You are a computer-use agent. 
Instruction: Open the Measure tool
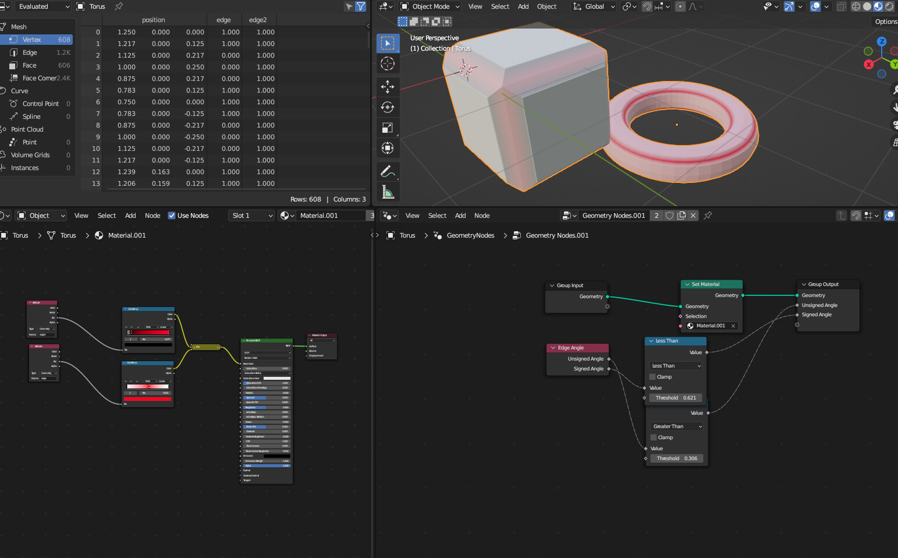pos(388,192)
